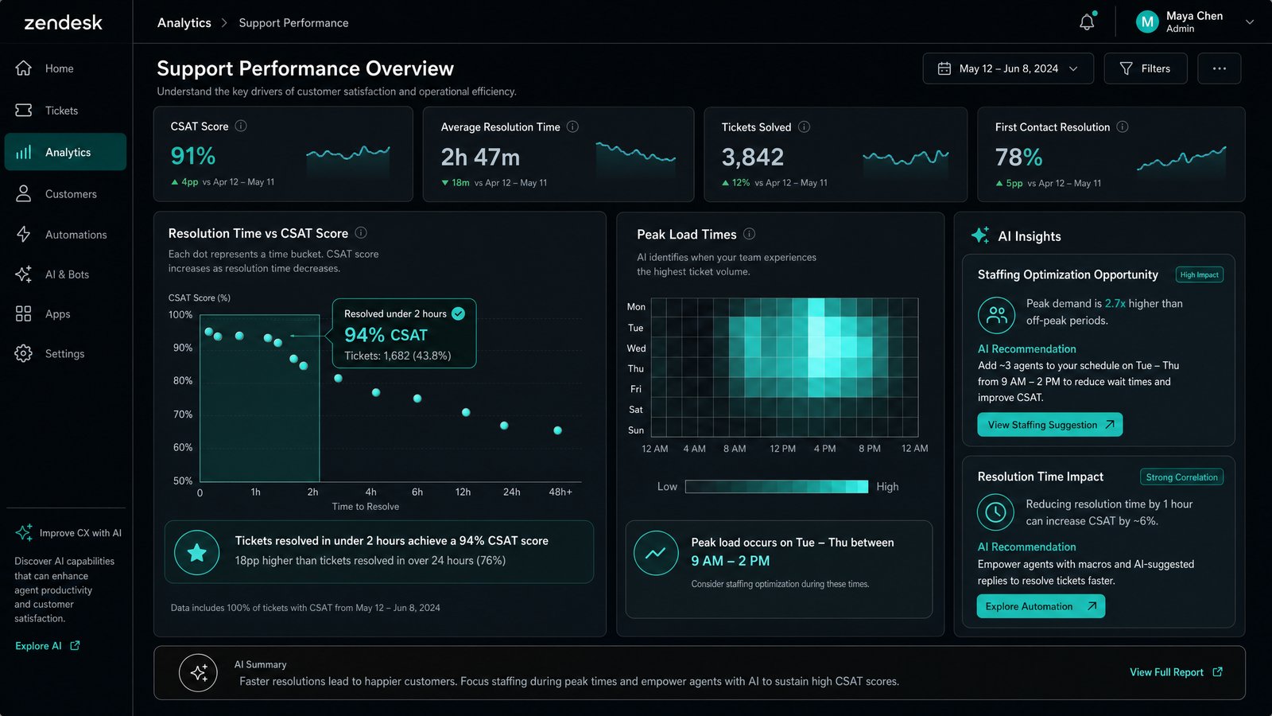Click the star icon in CSAT callout
The width and height of the screenshot is (1272, 716).
point(197,552)
